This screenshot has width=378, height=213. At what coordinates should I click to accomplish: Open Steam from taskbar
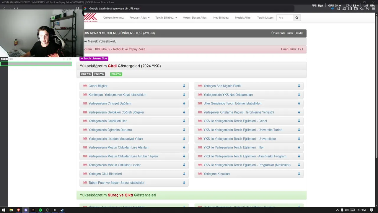[x=62, y=210]
